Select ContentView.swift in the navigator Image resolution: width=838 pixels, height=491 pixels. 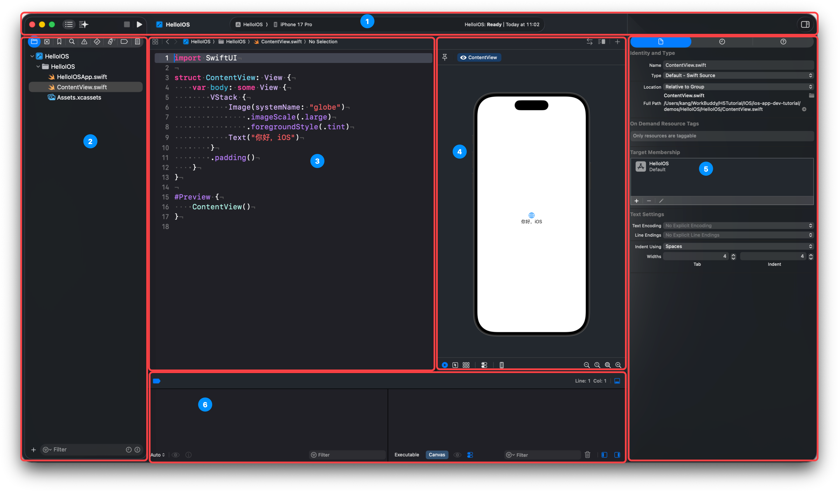point(86,87)
